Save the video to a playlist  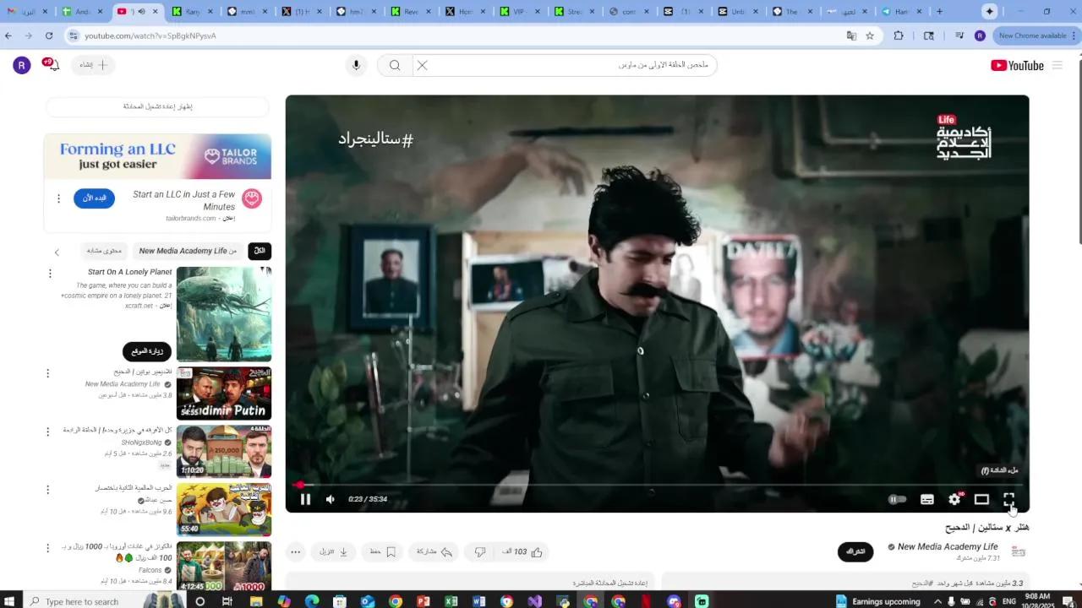[383, 551]
